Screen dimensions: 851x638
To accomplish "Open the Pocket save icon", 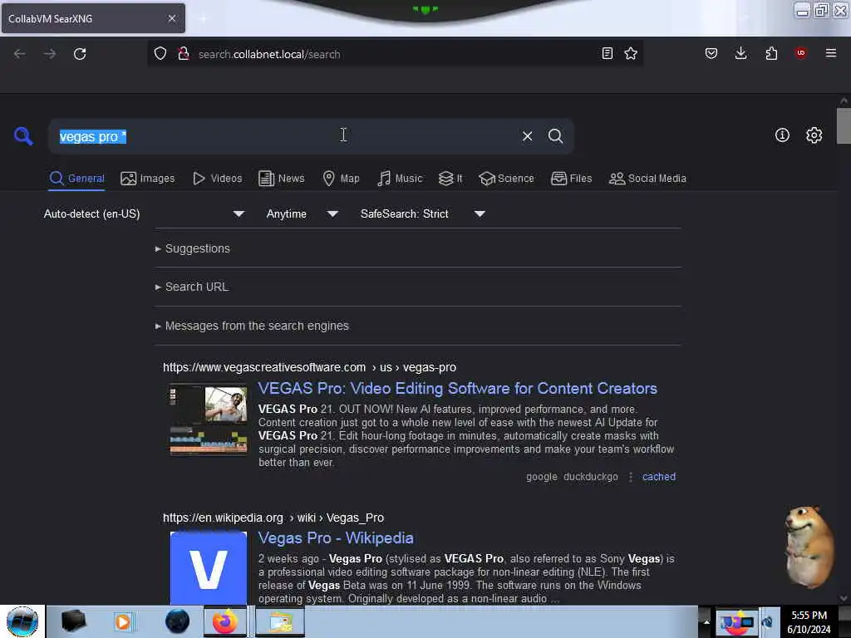I will (711, 53).
